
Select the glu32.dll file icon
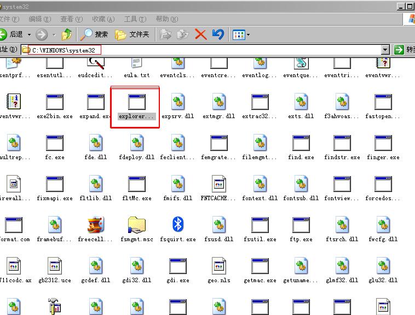383,266
